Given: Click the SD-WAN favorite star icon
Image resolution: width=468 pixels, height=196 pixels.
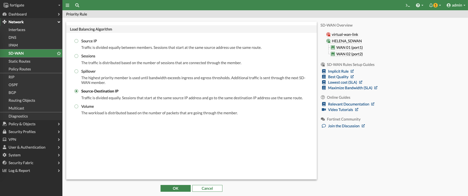Looking at the screenshot, I should pyautogui.click(x=59, y=53).
